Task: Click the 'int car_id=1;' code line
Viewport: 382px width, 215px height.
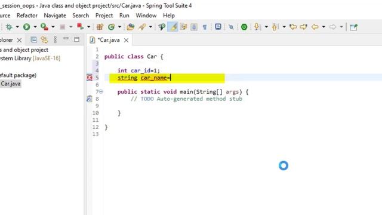Action: tap(138, 70)
